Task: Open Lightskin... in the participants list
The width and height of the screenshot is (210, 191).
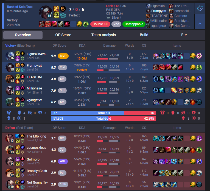Action: click(x=159, y=6)
